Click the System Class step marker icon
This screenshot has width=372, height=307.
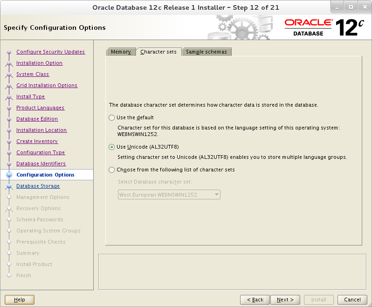[x=9, y=75]
